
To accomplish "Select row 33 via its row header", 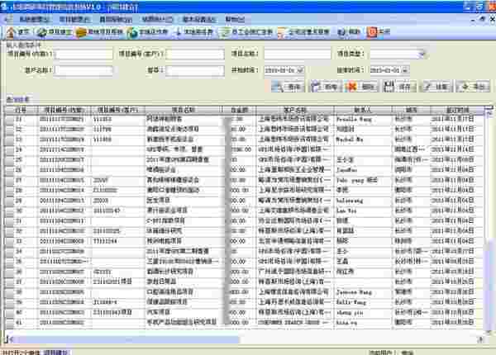I will point(9,241).
